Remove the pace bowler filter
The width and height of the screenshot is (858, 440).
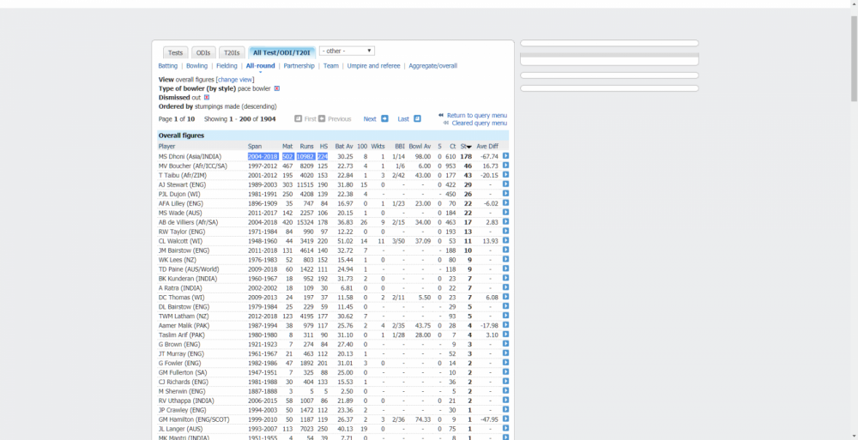pos(277,88)
